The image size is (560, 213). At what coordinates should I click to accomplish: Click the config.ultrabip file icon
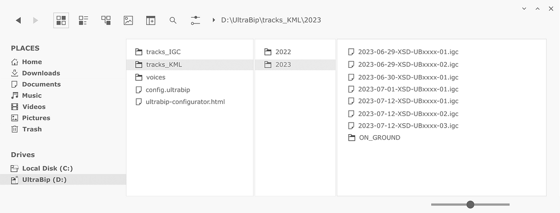tap(139, 90)
